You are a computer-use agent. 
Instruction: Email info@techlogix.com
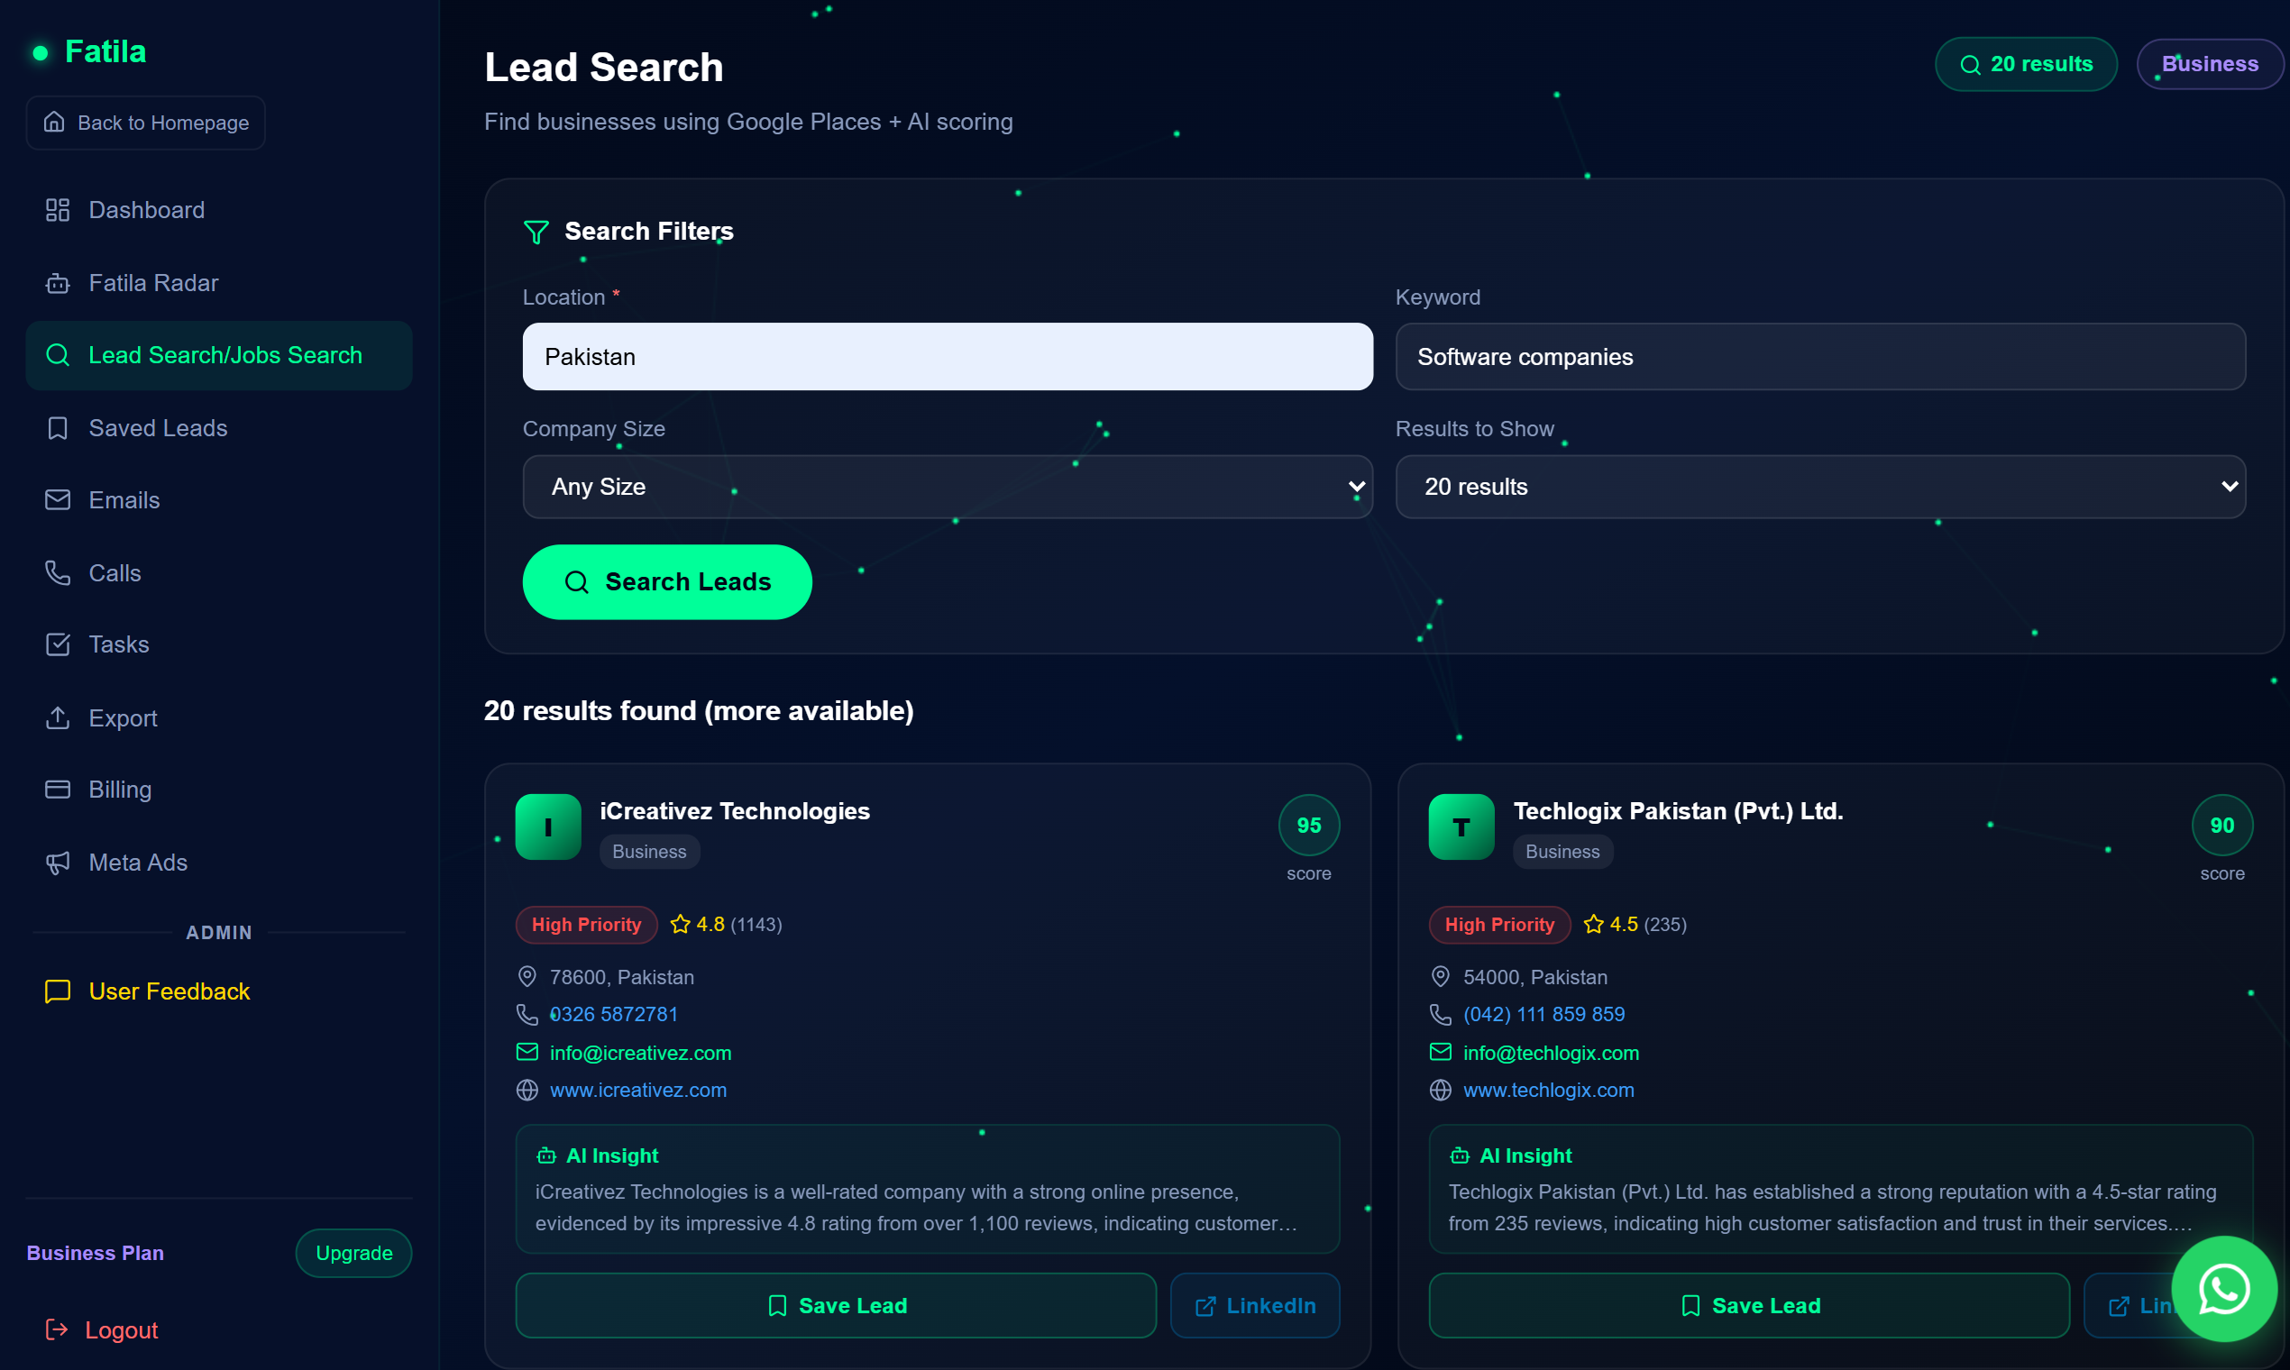pos(1552,1053)
